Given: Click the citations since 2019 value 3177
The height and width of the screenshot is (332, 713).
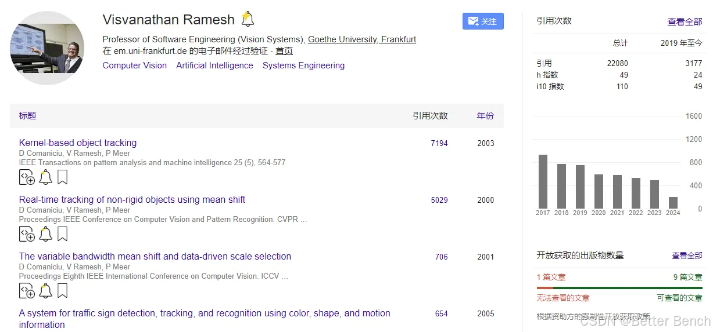Looking at the screenshot, I should tap(694, 63).
